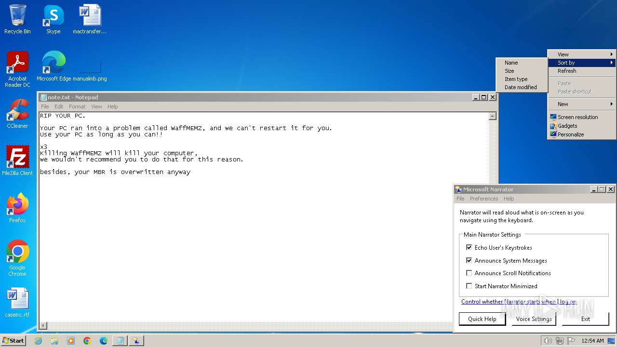
Task: Sort desktop icons by Date modified
Action: click(x=522, y=87)
